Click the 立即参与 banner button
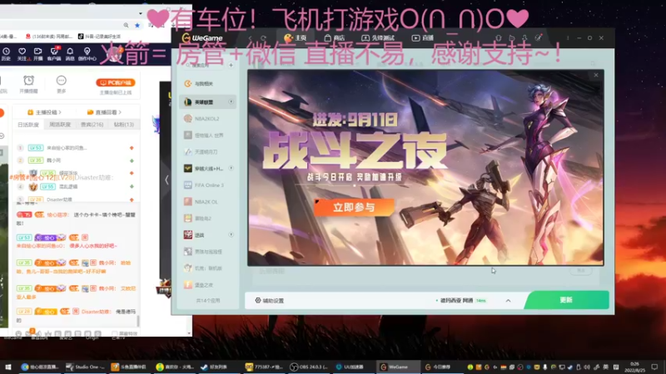 pos(354,207)
